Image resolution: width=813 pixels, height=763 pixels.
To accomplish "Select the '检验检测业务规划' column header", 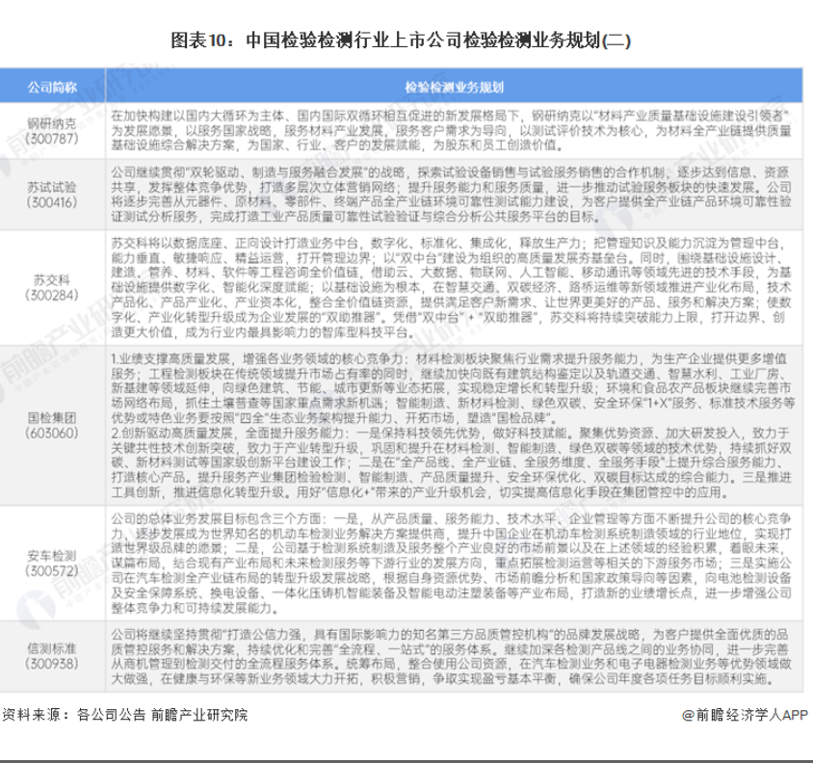I will coord(455,87).
